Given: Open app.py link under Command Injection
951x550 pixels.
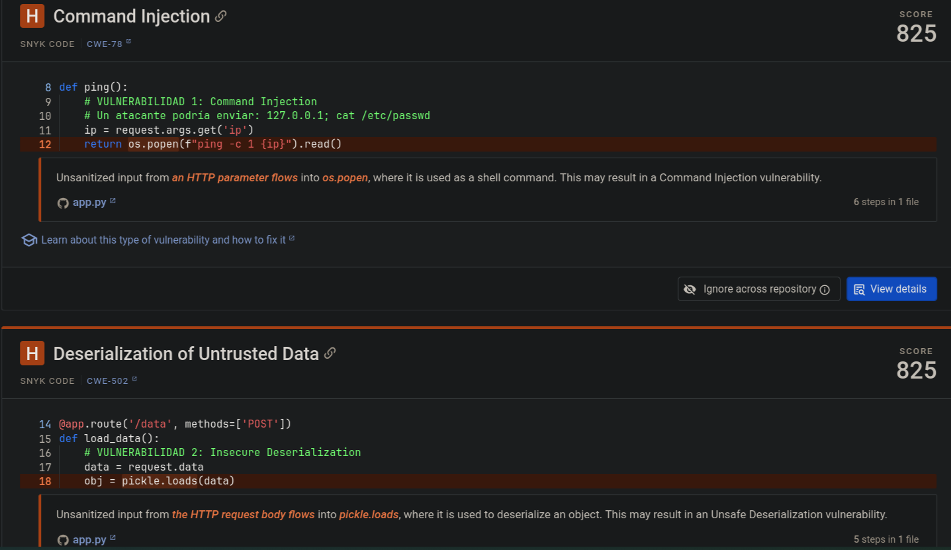Looking at the screenshot, I should 89,203.
